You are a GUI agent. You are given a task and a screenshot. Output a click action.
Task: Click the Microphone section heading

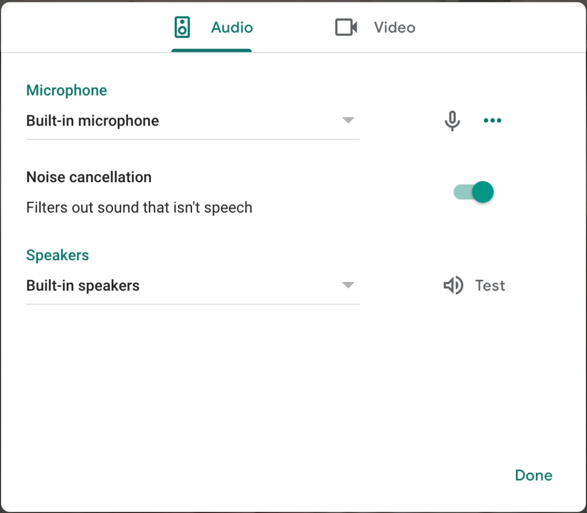pyautogui.click(x=66, y=90)
